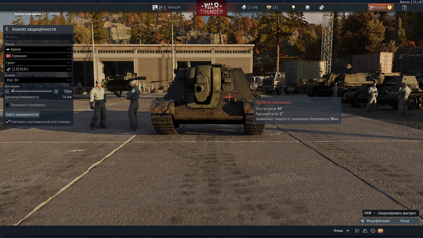Open the PzGr 39 shell dropdown
423x238 pixels.
[x=38, y=80]
